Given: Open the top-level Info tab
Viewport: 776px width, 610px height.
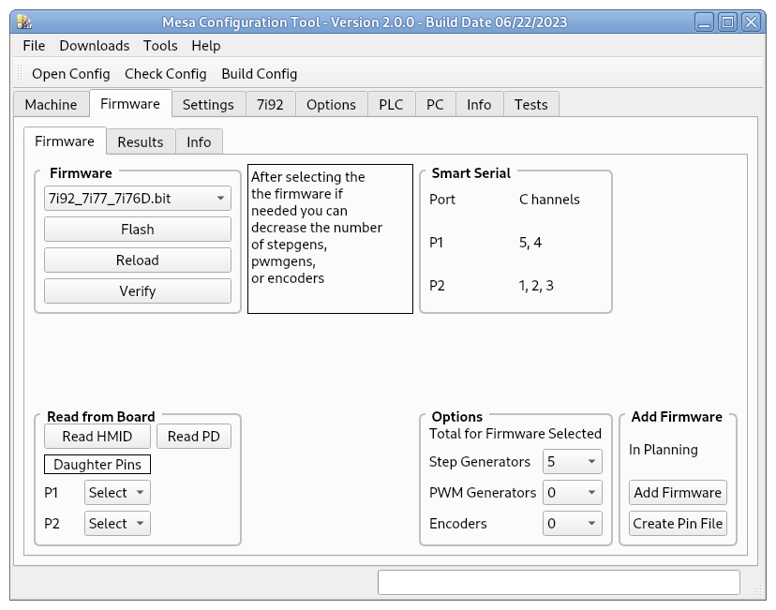Looking at the screenshot, I should click(x=479, y=104).
